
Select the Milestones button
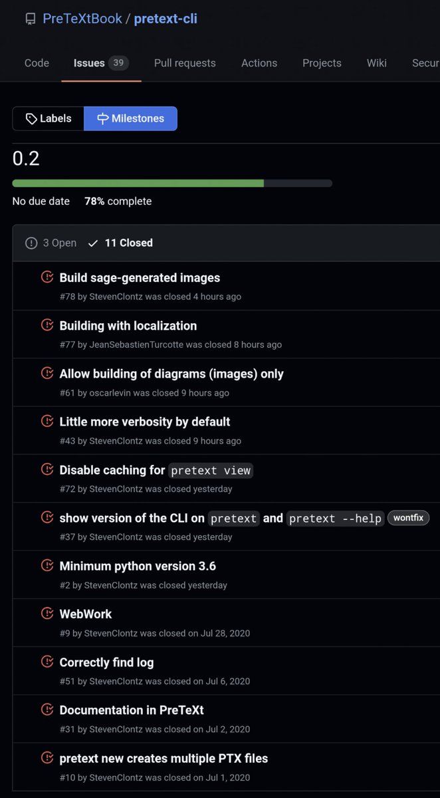pos(130,118)
